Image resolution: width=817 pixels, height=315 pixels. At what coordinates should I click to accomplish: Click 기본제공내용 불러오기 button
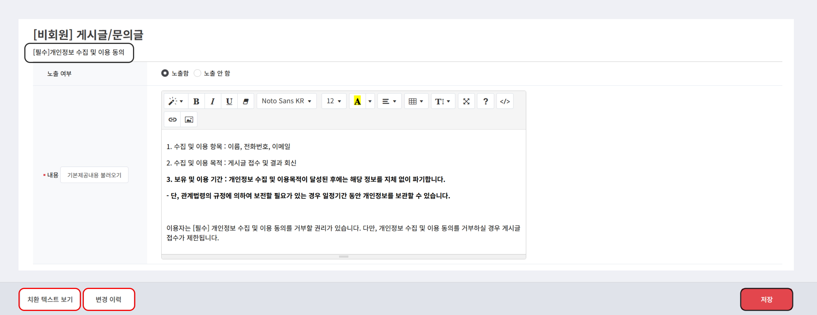click(94, 175)
